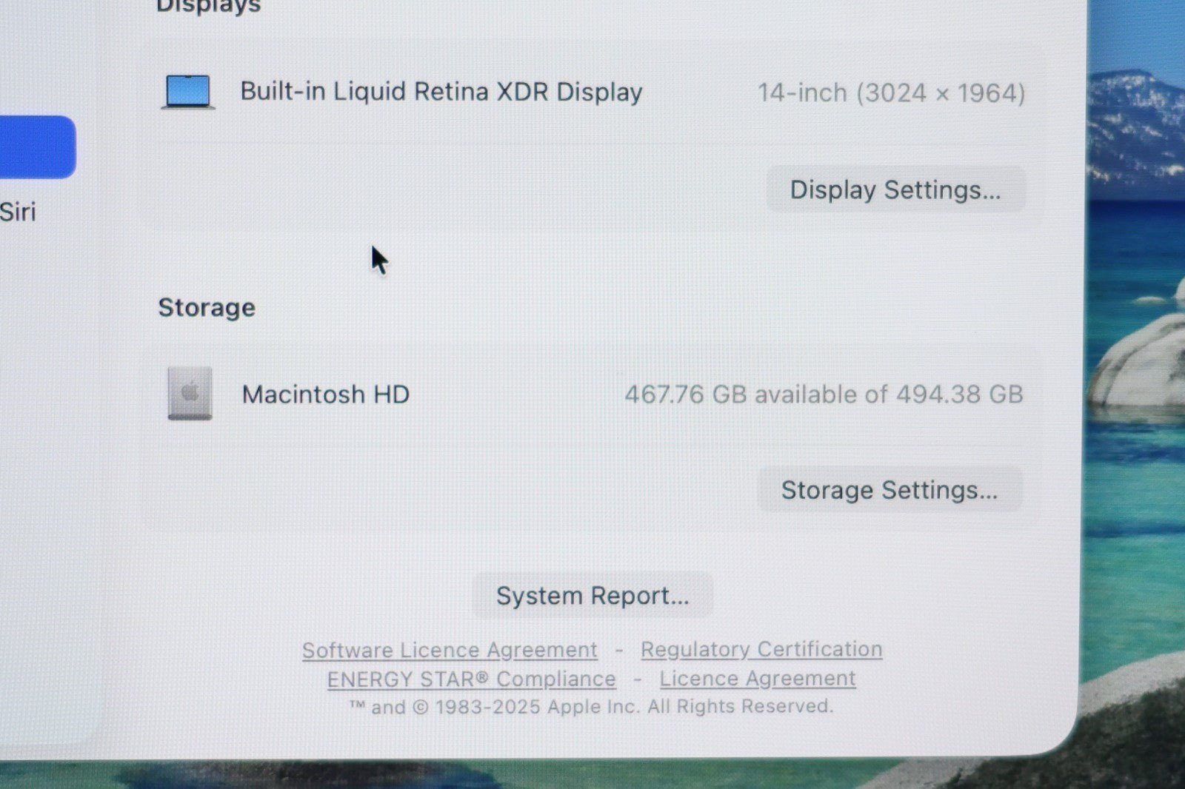1185x789 pixels.
Task: Click the 467.76 GB available text
Action: (824, 394)
